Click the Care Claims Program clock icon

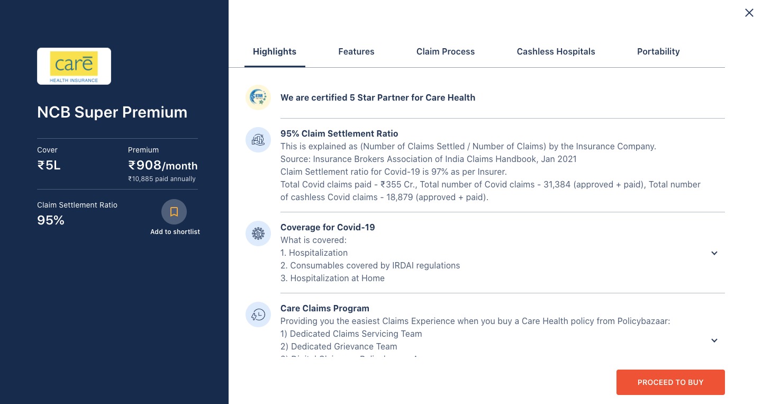258,315
